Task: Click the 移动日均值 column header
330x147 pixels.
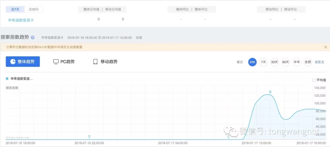Action: coord(113,9)
